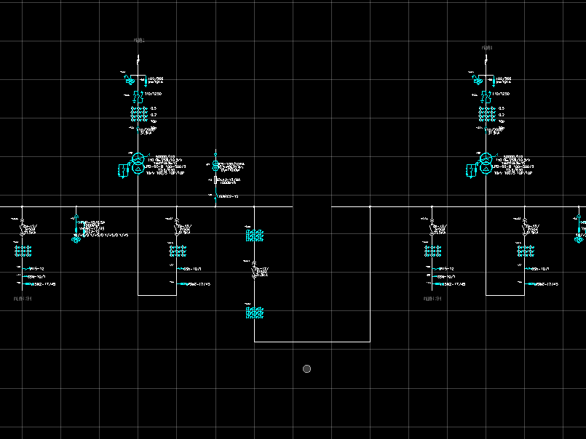Screen dimensions: 586x439
Task: Click the right 110/1250 circuit breaker symbol
Action: coord(485,95)
